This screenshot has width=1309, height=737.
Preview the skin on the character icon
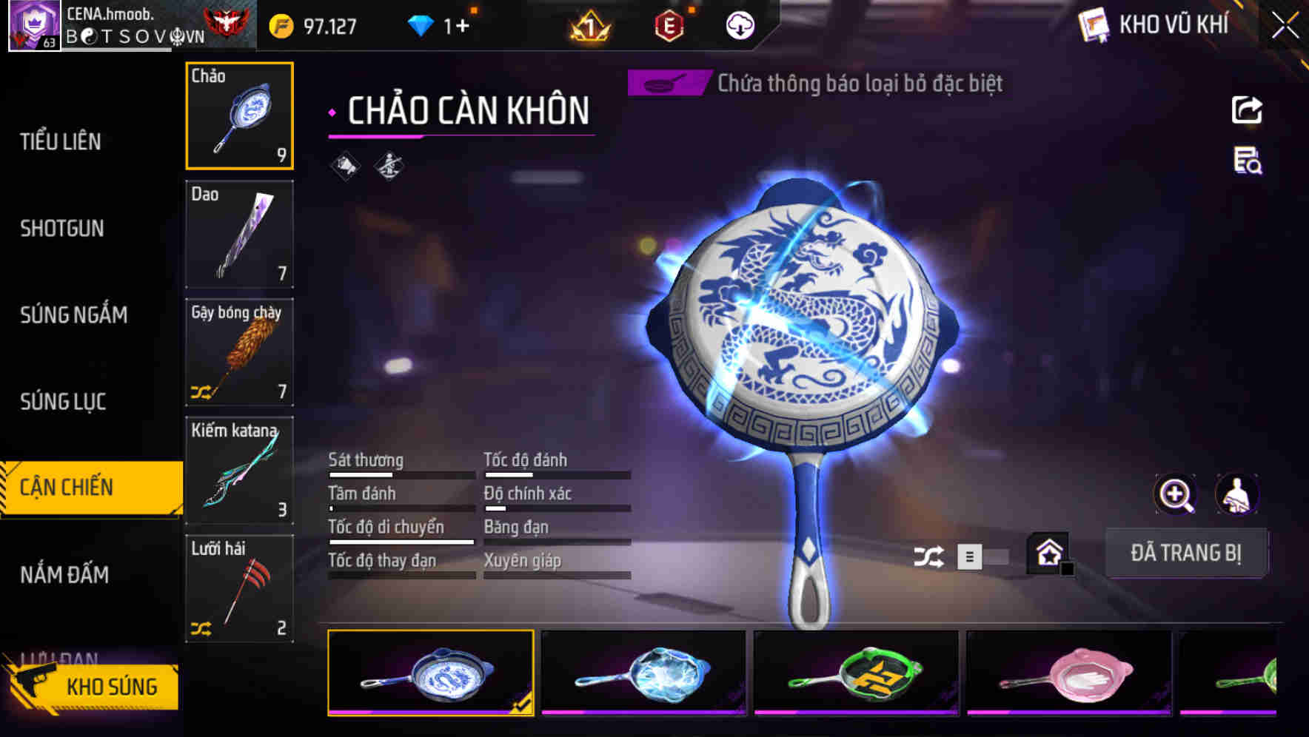(x=1236, y=494)
